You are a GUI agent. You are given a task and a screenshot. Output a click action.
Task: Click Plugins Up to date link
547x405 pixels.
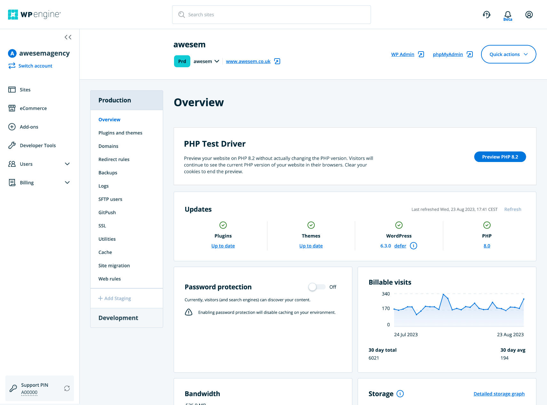tap(223, 246)
